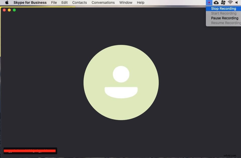Choose Pause Recording in the open dropdown
This screenshot has height=158, width=241.
[x=224, y=18]
